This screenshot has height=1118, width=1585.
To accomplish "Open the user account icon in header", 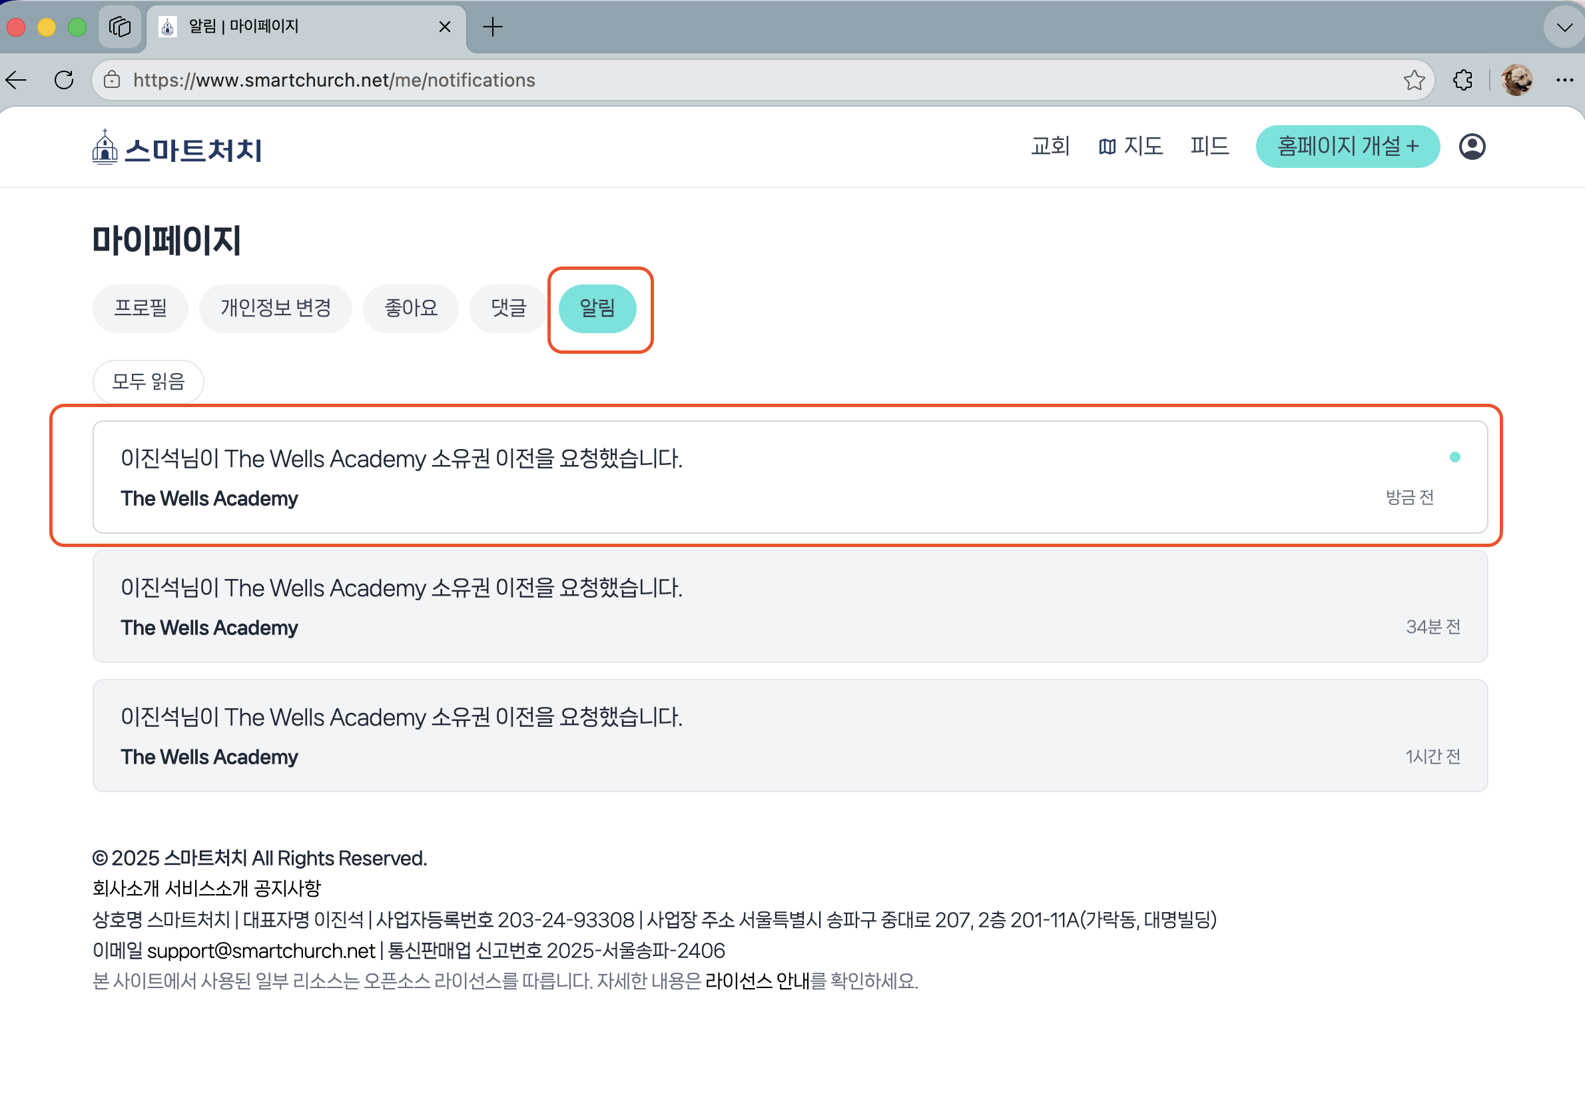I will [1472, 147].
